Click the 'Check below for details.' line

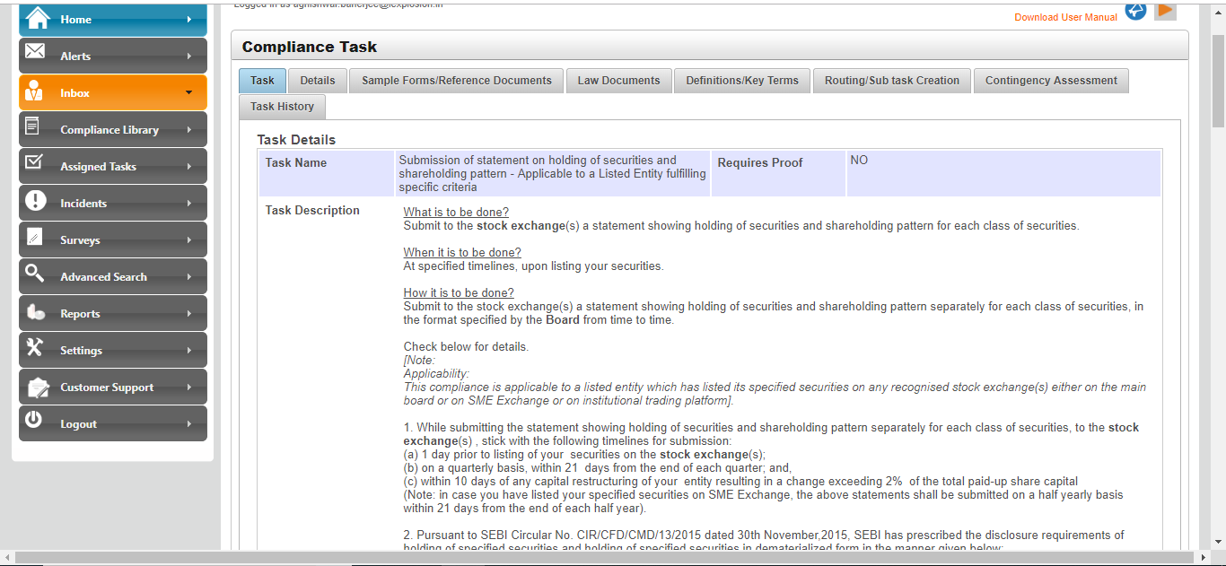click(x=466, y=347)
